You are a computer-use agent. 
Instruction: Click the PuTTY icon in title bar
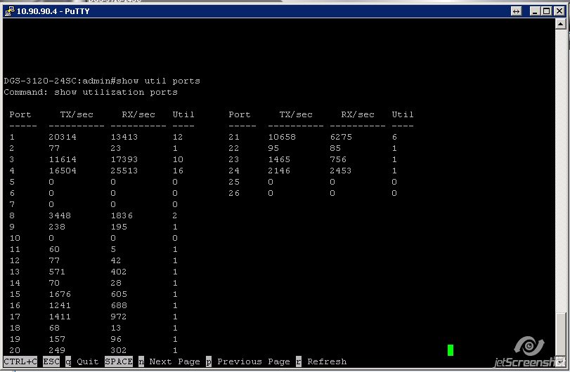coord(8,11)
